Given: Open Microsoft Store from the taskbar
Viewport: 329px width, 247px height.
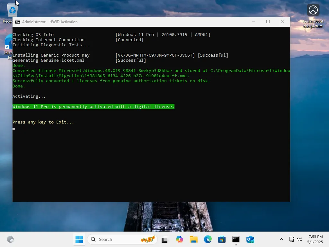Looking at the screenshot, I should pos(222,239).
